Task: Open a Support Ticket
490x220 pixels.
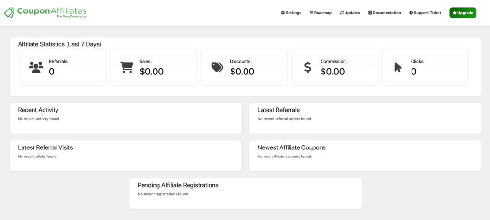Action: coord(425,13)
